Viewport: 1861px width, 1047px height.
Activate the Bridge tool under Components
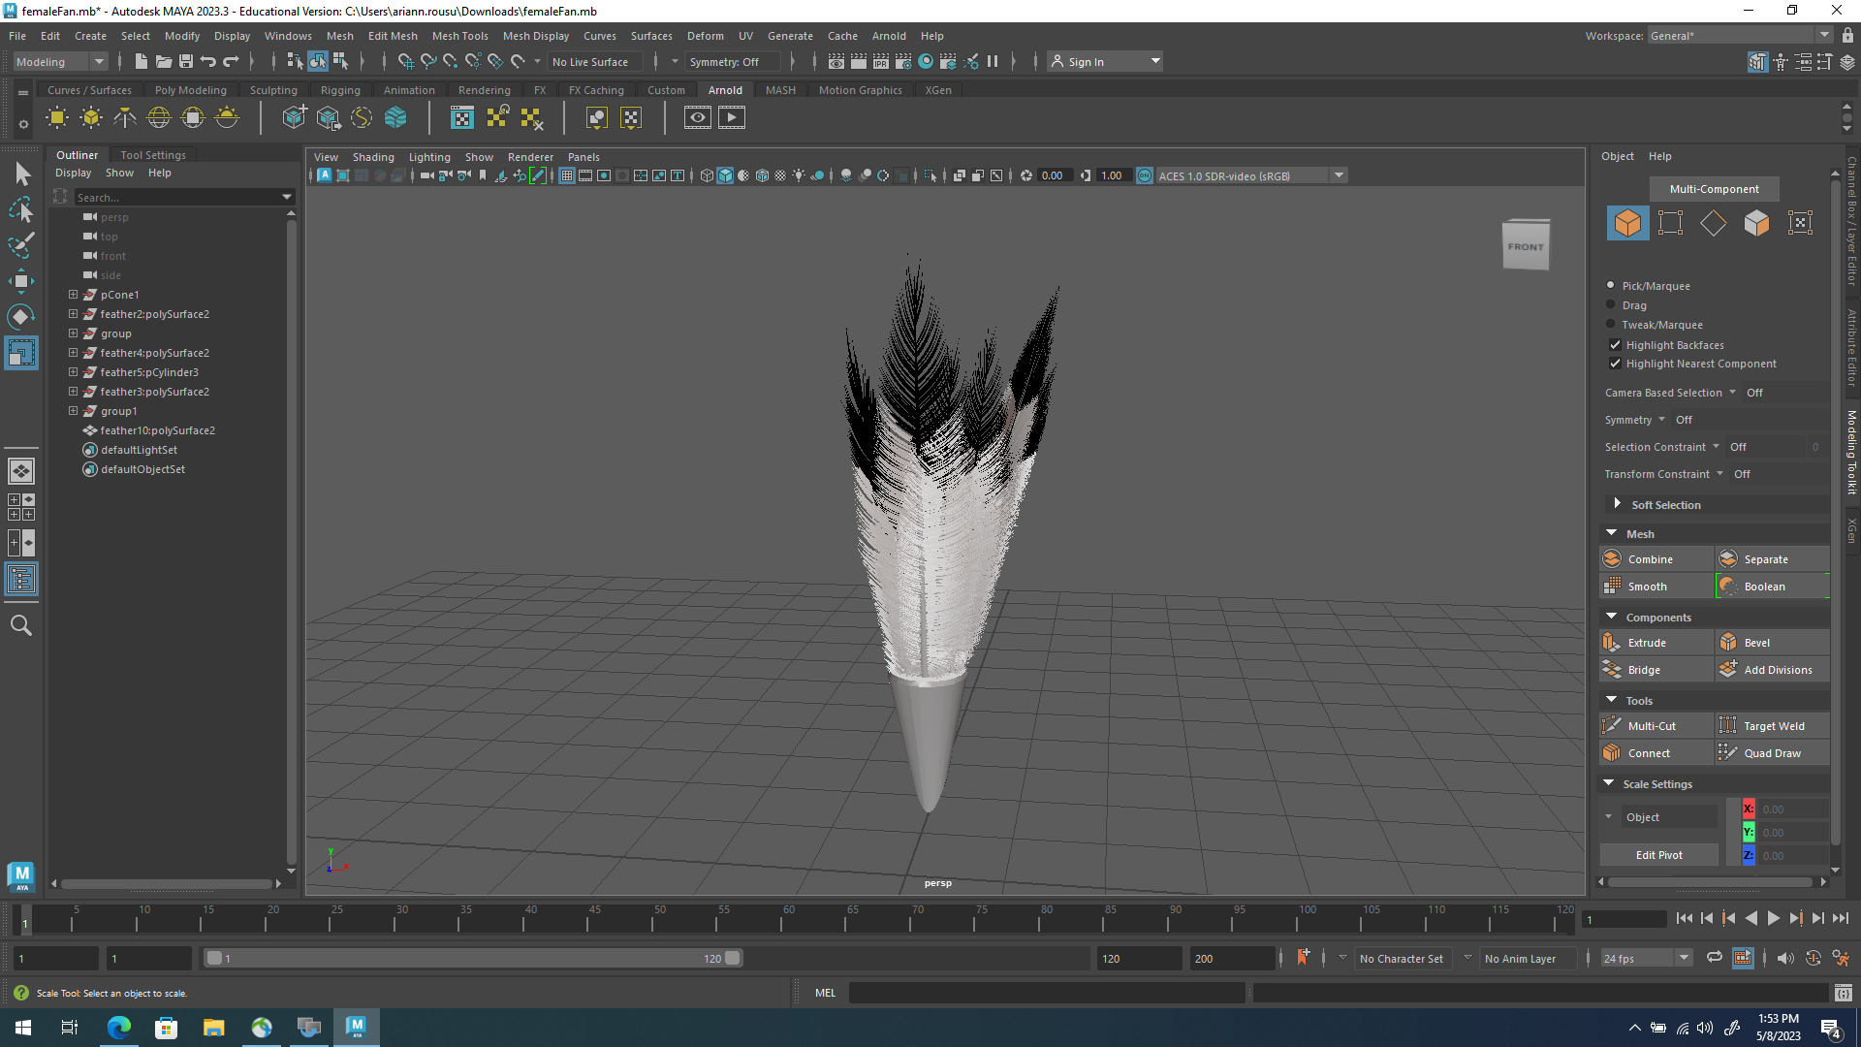coord(1644,669)
